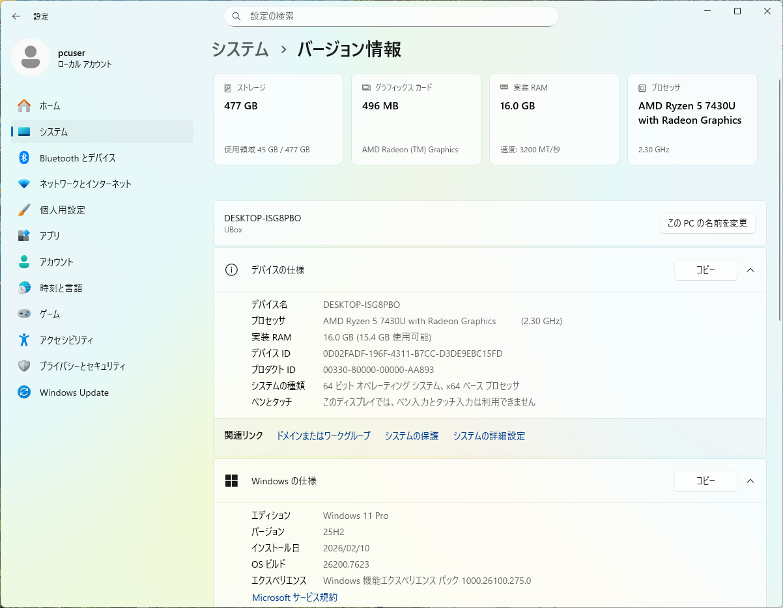The width and height of the screenshot is (783, 608).
Task: Click the network Wi-Fi icon in sidebar
Action: (24, 184)
